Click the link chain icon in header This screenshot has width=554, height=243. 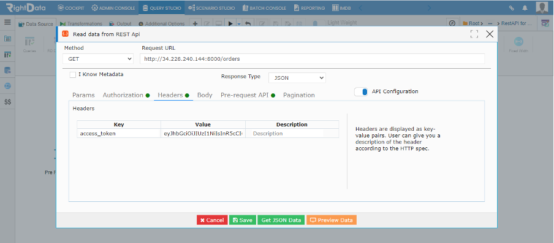point(512,8)
